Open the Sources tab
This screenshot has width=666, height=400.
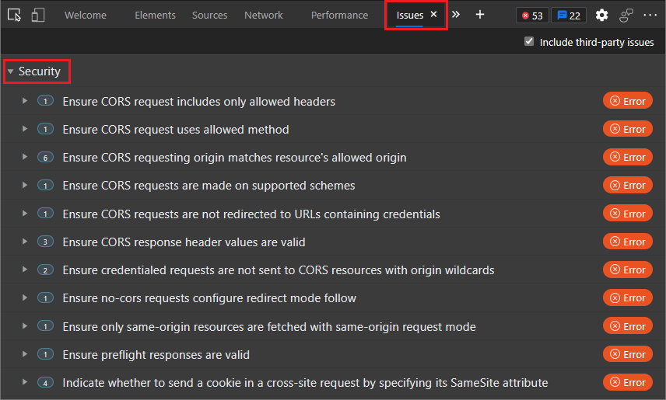click(209, 15)
